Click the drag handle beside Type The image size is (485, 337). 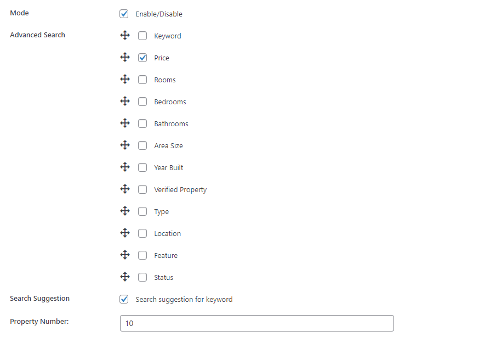tap(125, 211)
